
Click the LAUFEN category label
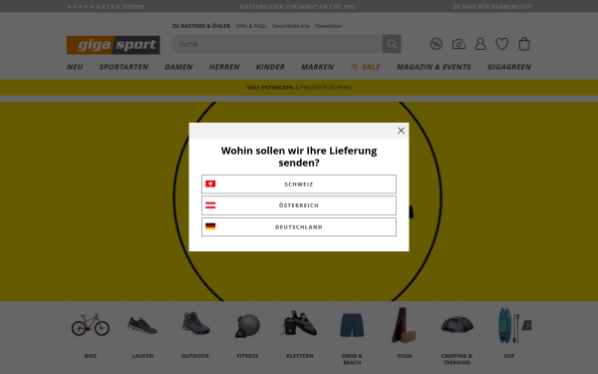143,356
